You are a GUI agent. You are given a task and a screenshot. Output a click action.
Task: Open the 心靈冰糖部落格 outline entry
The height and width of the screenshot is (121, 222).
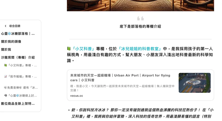pos(18,34)
